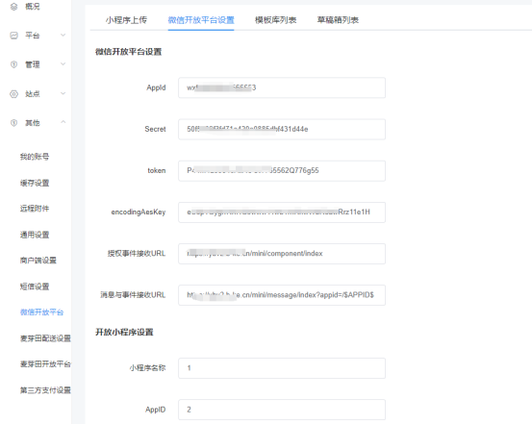Click the 授权事件接收URL input field
This screenshot has height=424, width=532.
tap(282, 254)
